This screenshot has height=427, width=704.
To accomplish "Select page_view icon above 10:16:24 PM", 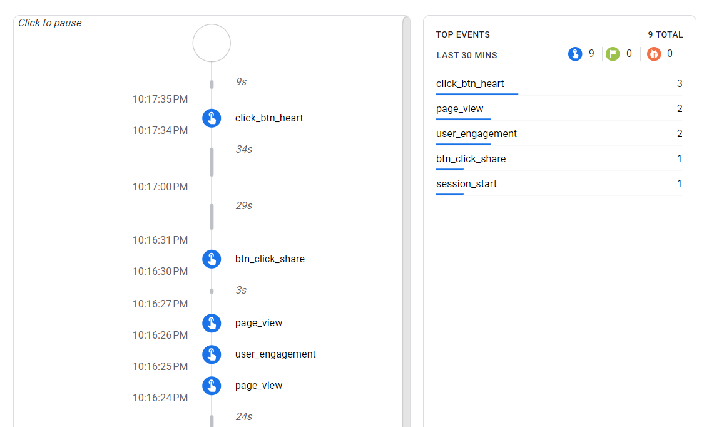I will point(212,386).
